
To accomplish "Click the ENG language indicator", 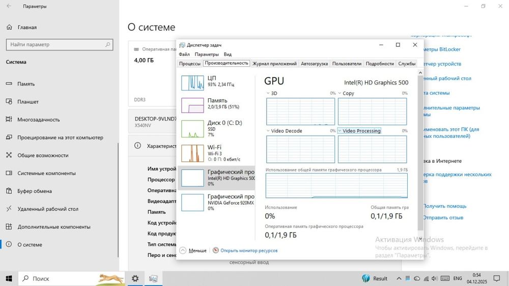I will click(x=458, y=278).
